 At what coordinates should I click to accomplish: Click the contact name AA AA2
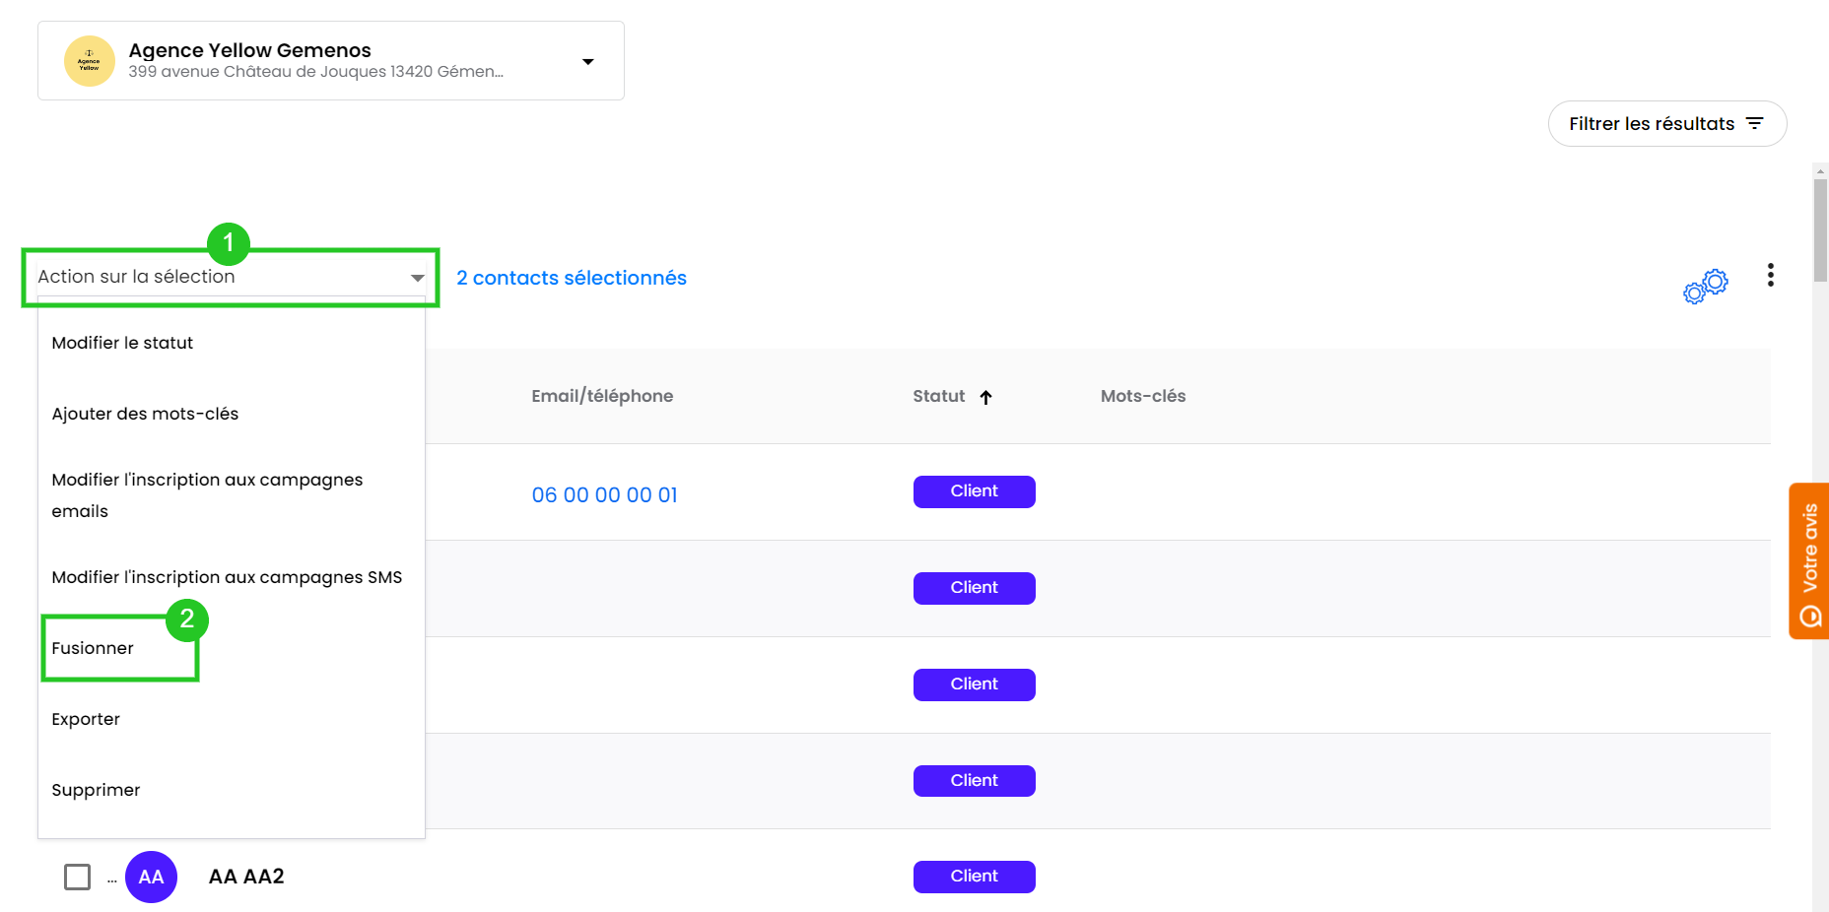point(246,877)
